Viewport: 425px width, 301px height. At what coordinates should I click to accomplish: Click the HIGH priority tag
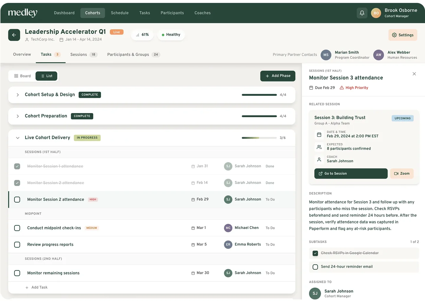pos(93,199)
